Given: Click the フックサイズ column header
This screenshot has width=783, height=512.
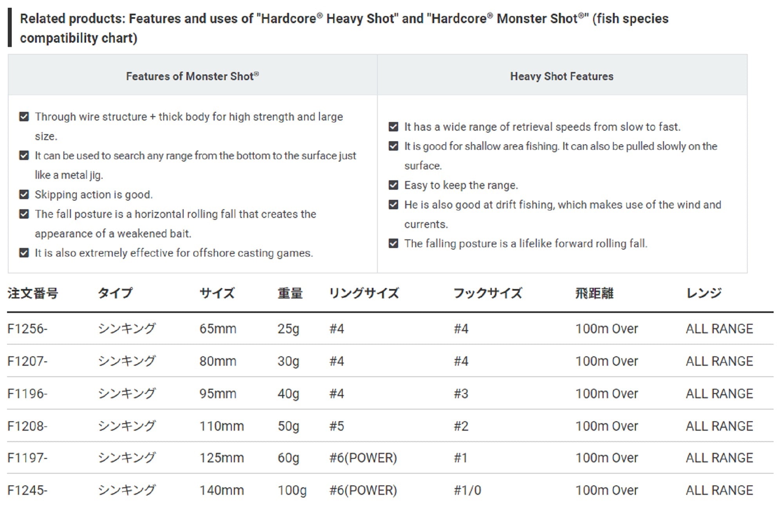Looking at the screenshot, I should coord(487,293).
